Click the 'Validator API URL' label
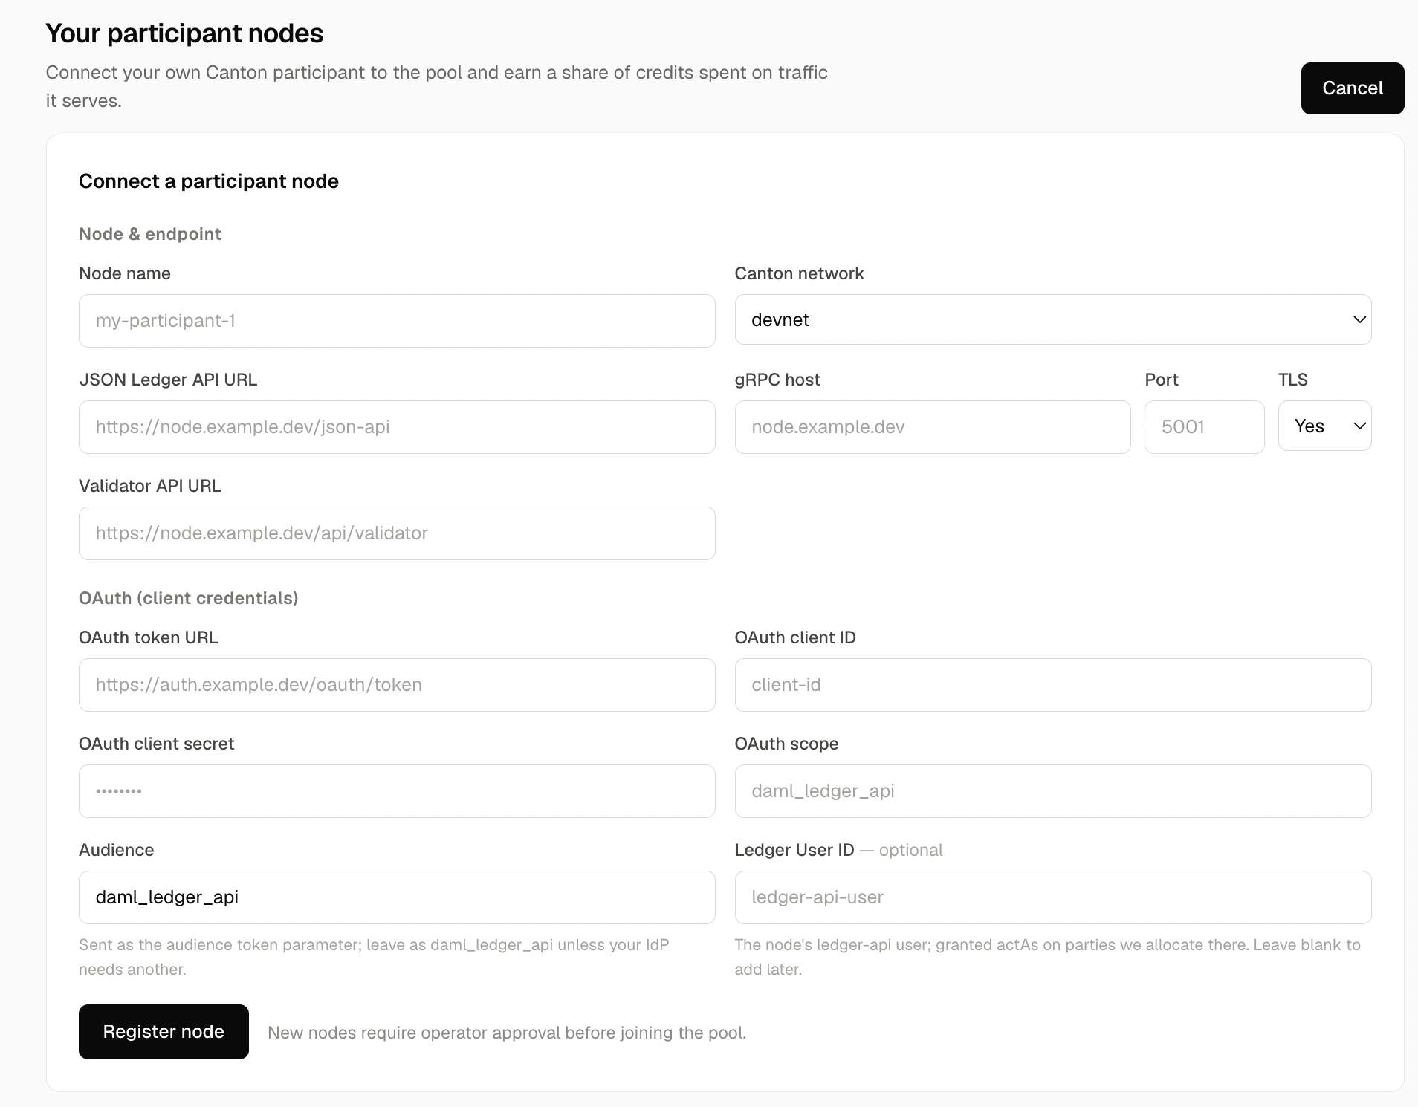This screenshot has height=1107, width=1418. click(150, 486)
